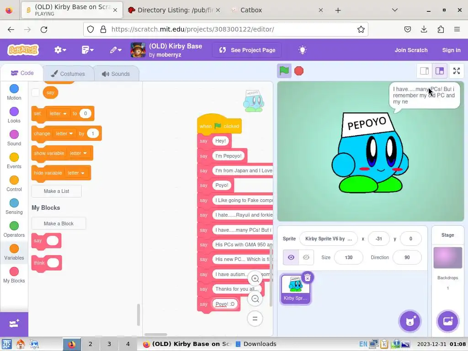Click the EN keyboard layout indicator
Image resolution: width=468 pixels, height=351 pixels.
pos(363,344)
